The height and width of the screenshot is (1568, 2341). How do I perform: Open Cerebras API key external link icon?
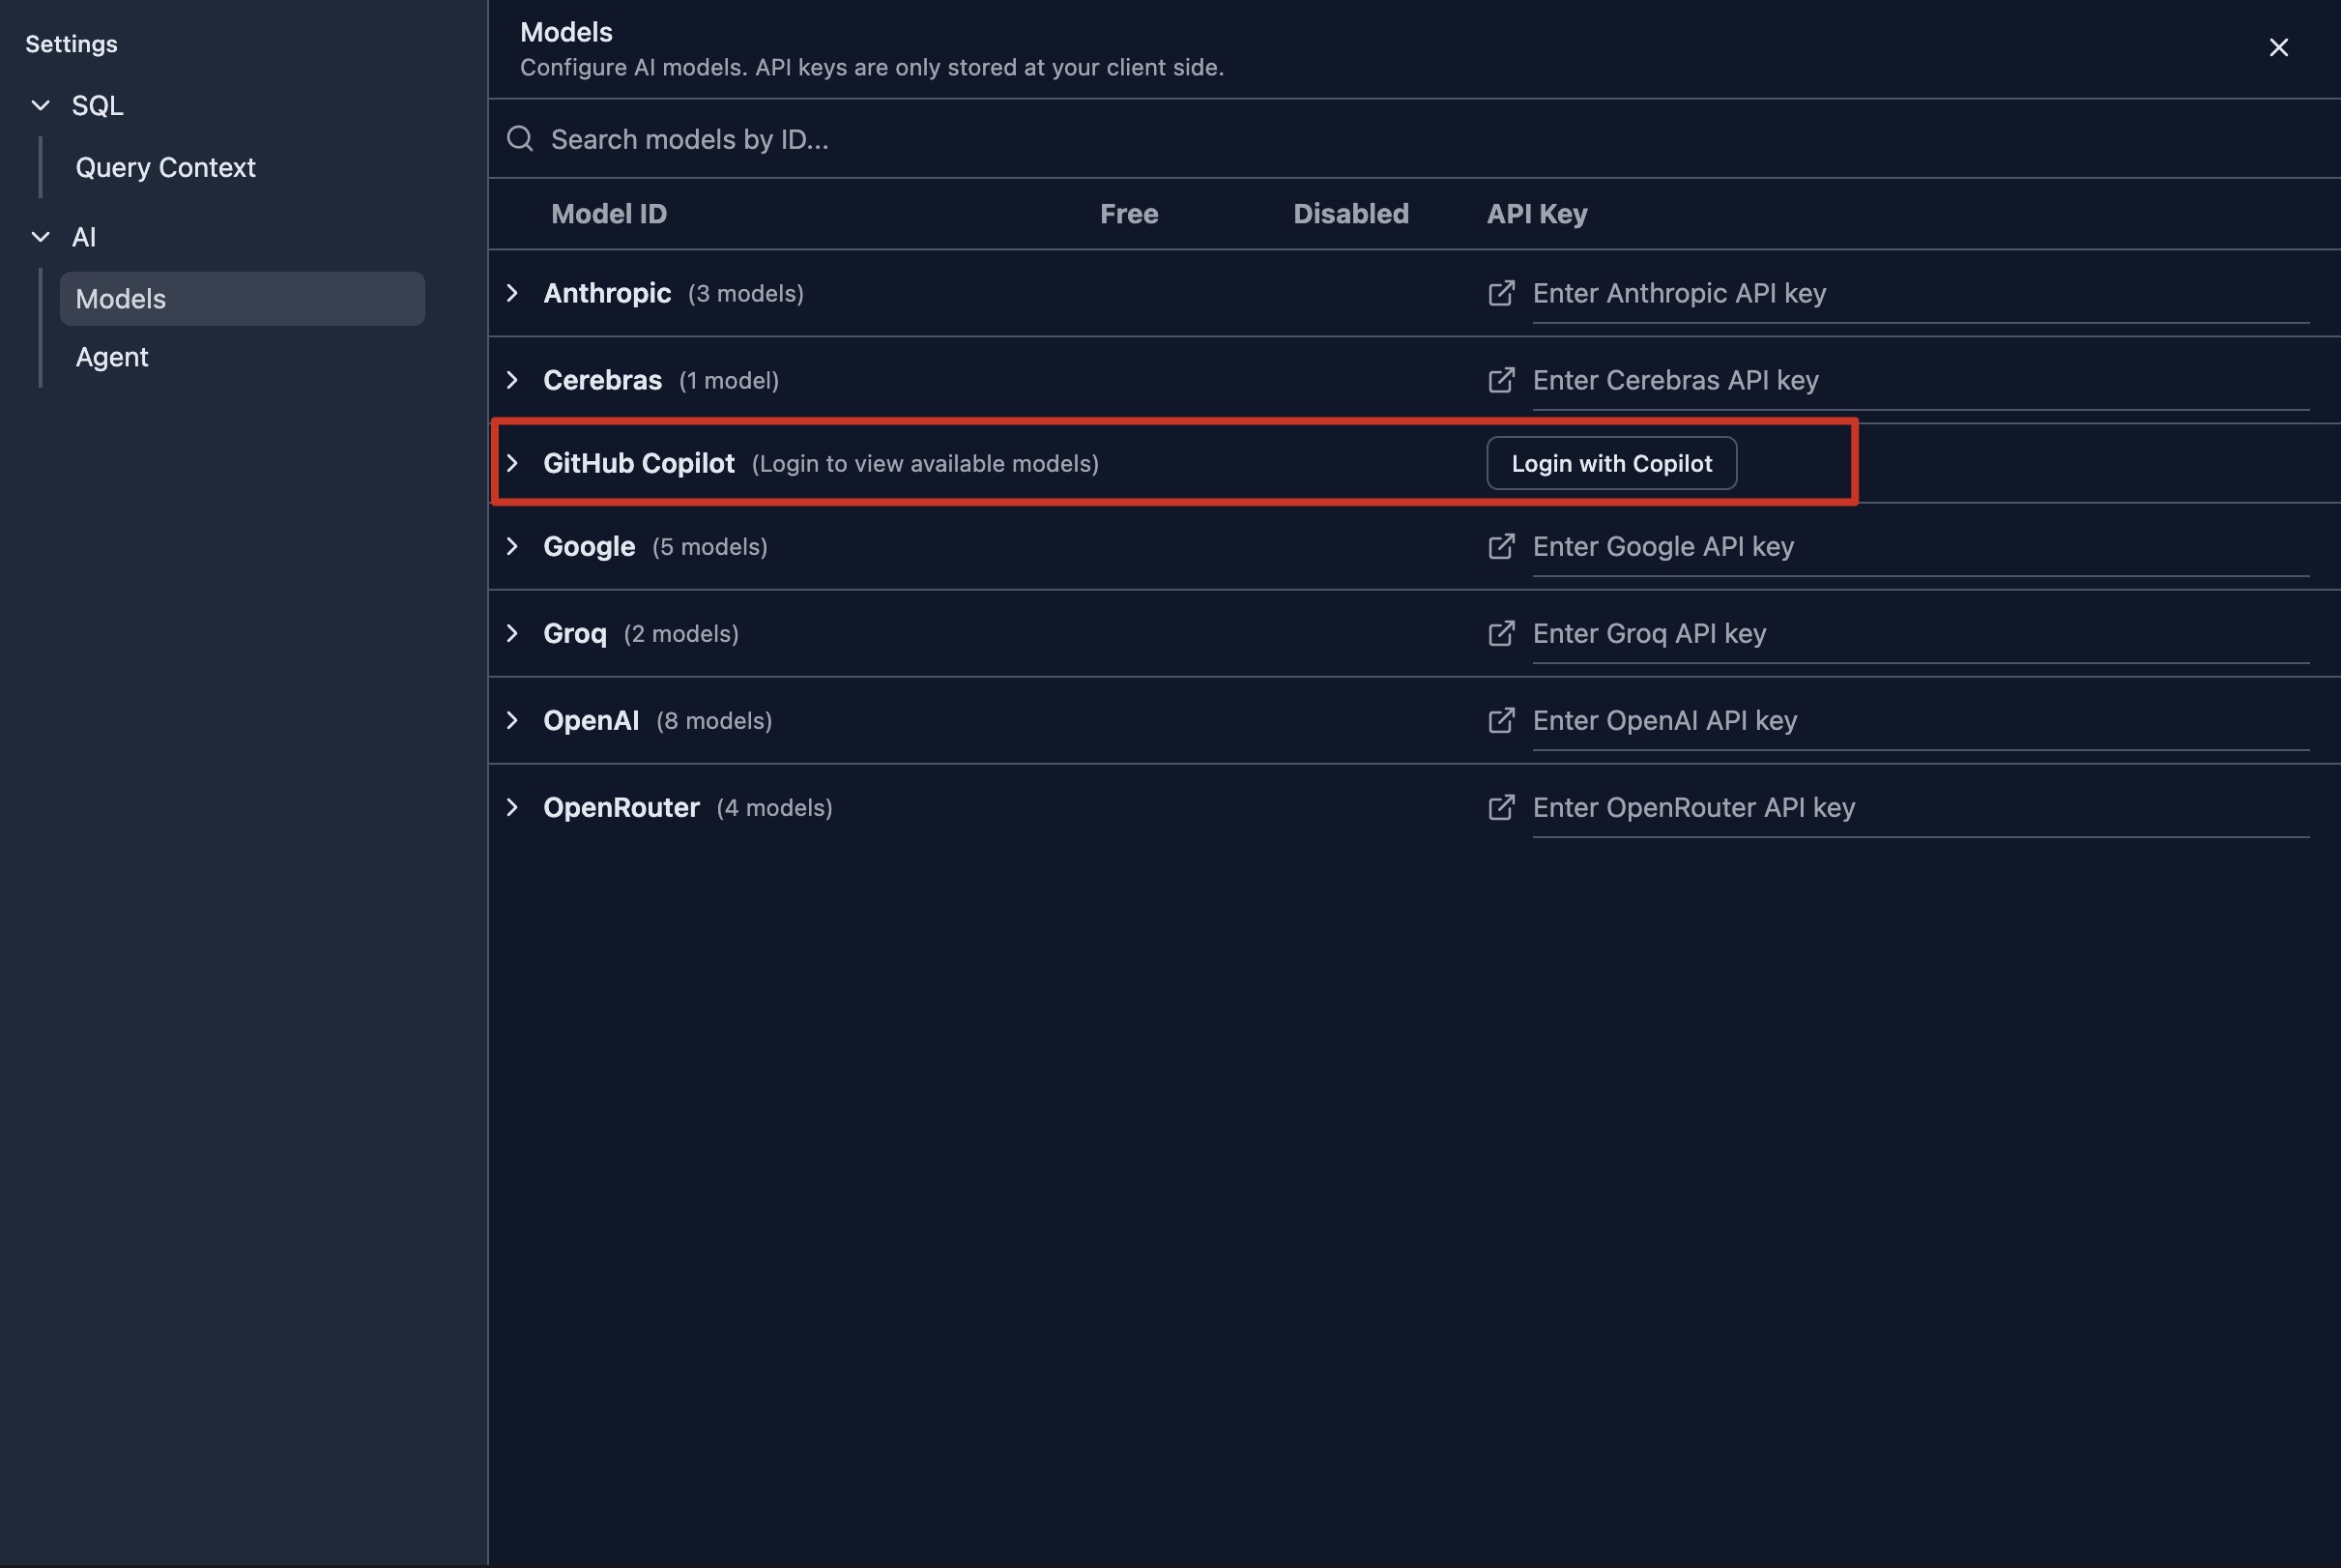pyautogui.click(x=1500, y=380)
